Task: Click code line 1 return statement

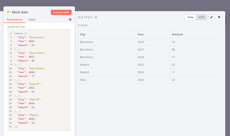Action: (21, 33)
